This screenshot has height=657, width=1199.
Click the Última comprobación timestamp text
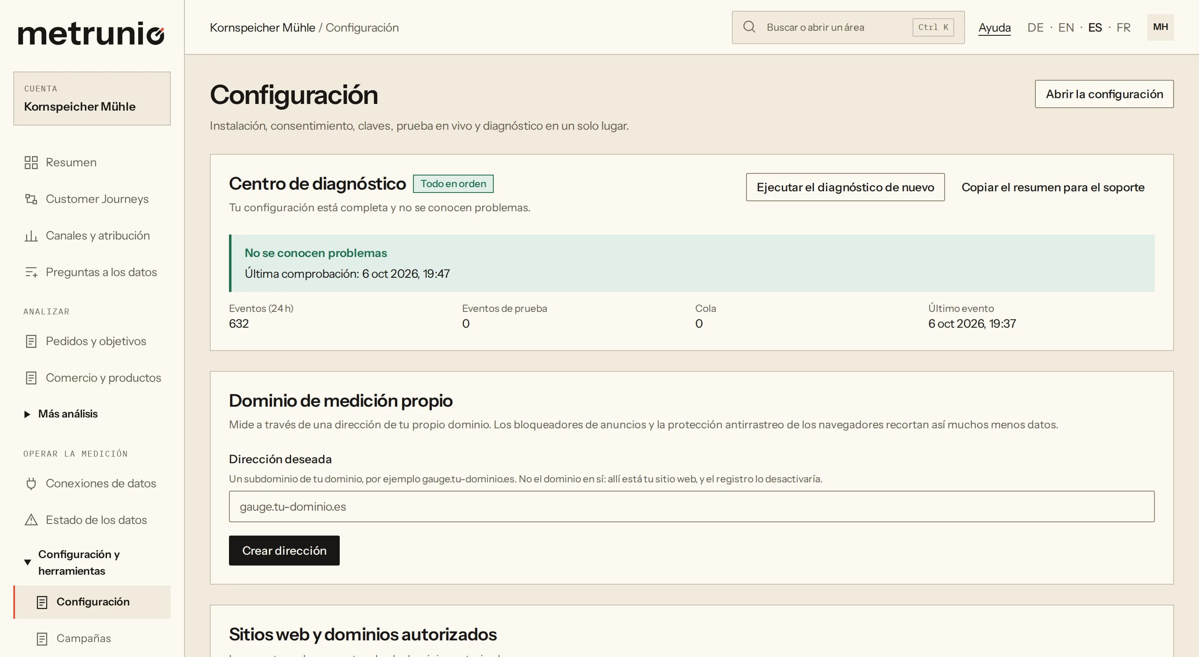click(347, 274)
